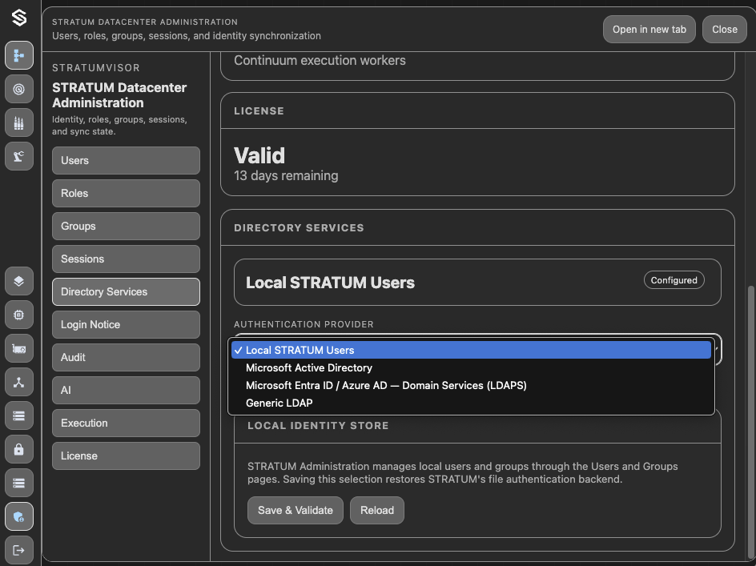Open the GPU card sidebar icon
This screenshot has width=756, height=566.
click(x=19, y=348)
